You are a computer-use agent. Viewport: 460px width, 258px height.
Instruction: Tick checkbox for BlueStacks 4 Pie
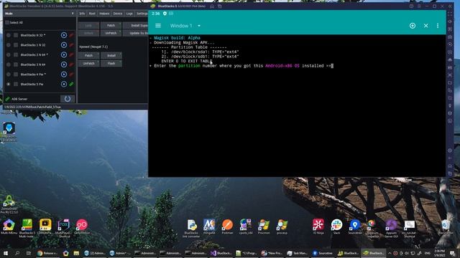tap(16, 75)
